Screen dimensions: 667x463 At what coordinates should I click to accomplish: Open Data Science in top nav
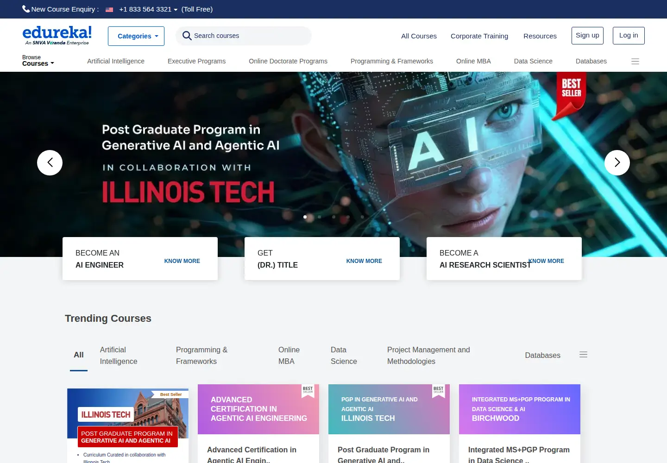[533, 61]
